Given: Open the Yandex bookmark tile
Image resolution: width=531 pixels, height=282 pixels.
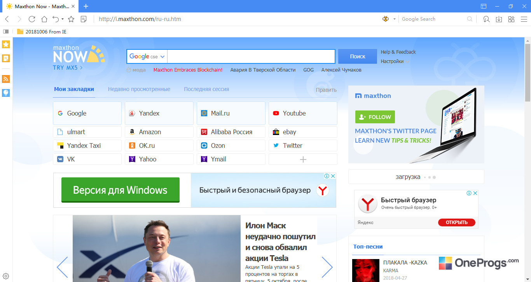Looking at the screenshot, I should pos(159,113).
